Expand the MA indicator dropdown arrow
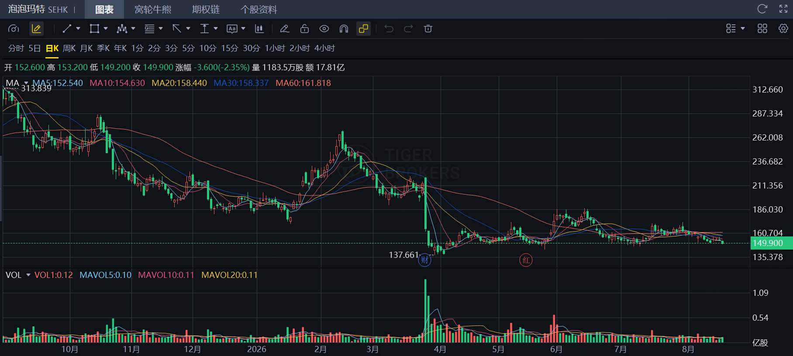This screenshot has width=793, height=356. pyautogui.click(x=26, y=83)
